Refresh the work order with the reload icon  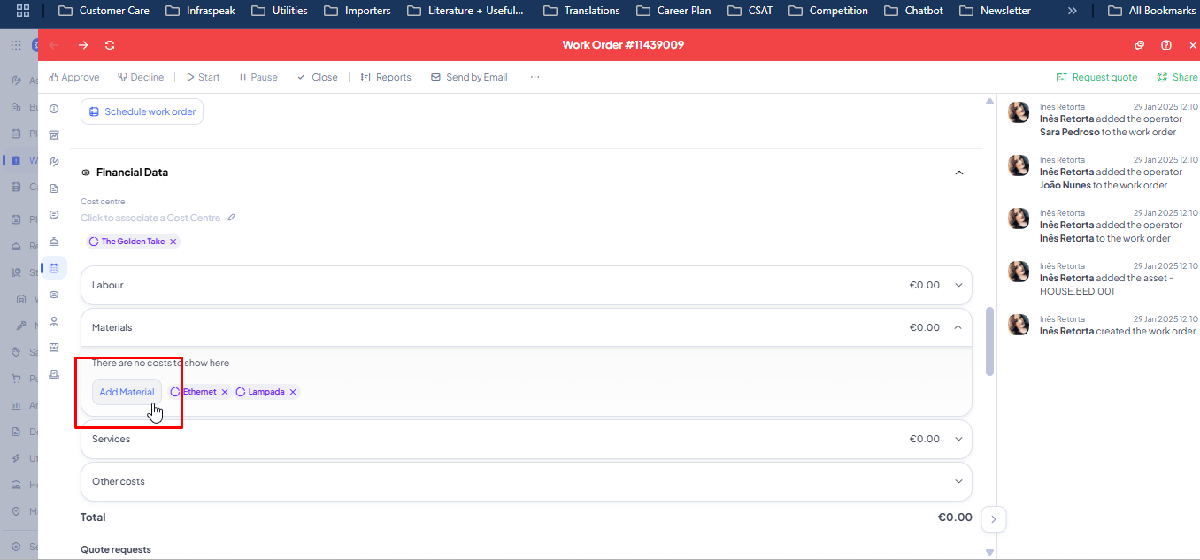[110, 45]
